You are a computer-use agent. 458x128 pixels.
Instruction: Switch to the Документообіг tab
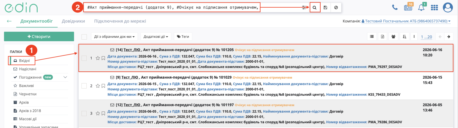37,21
